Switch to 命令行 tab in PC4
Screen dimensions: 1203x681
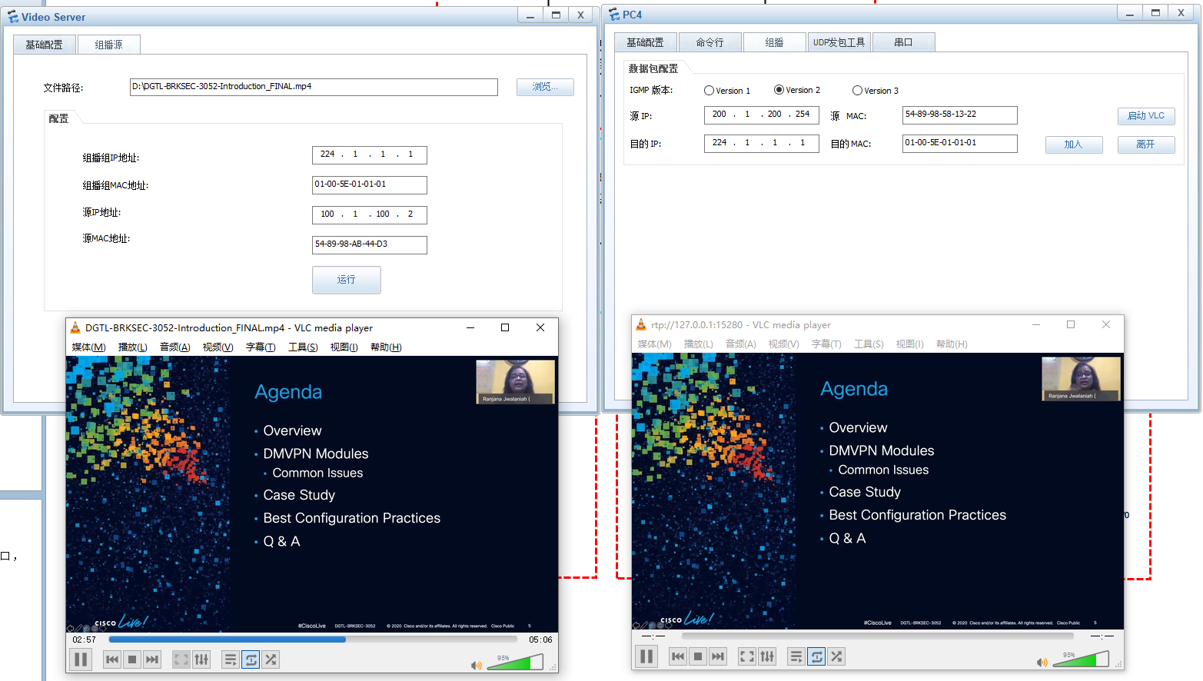point(710,42)
